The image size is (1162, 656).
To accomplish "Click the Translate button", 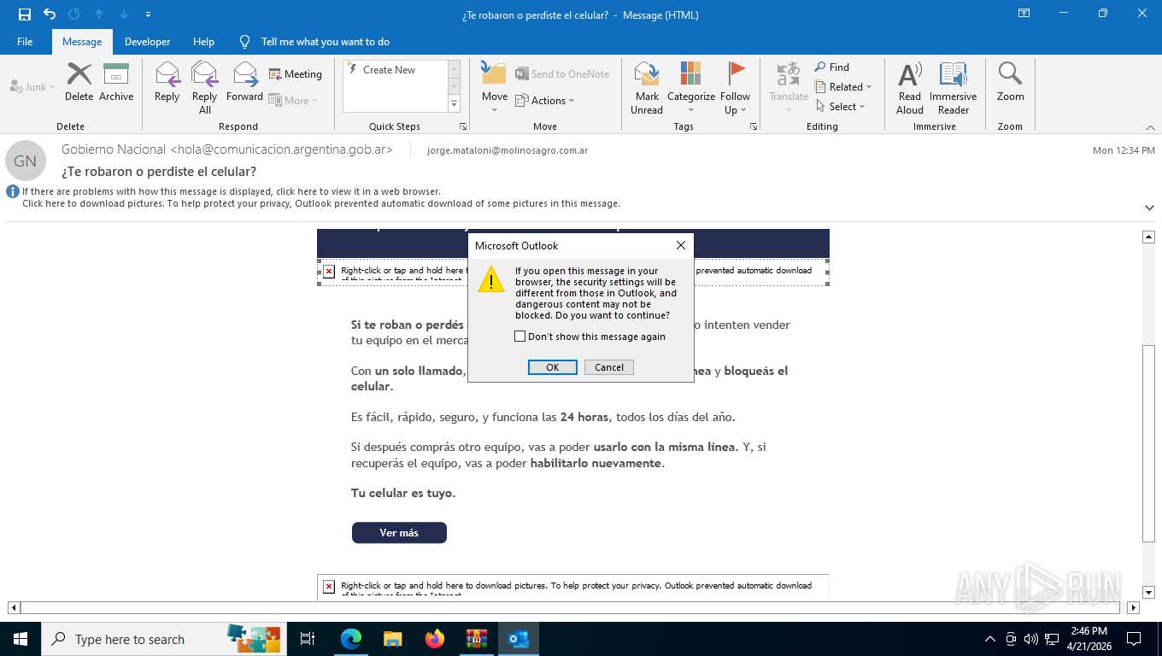I will click(789, 88).
